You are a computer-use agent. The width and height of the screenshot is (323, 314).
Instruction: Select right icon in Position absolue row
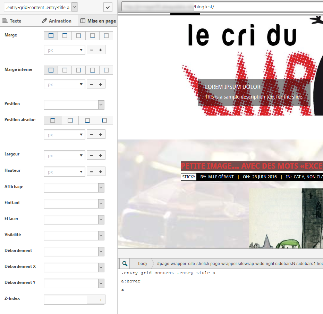(x=70, y=120)
